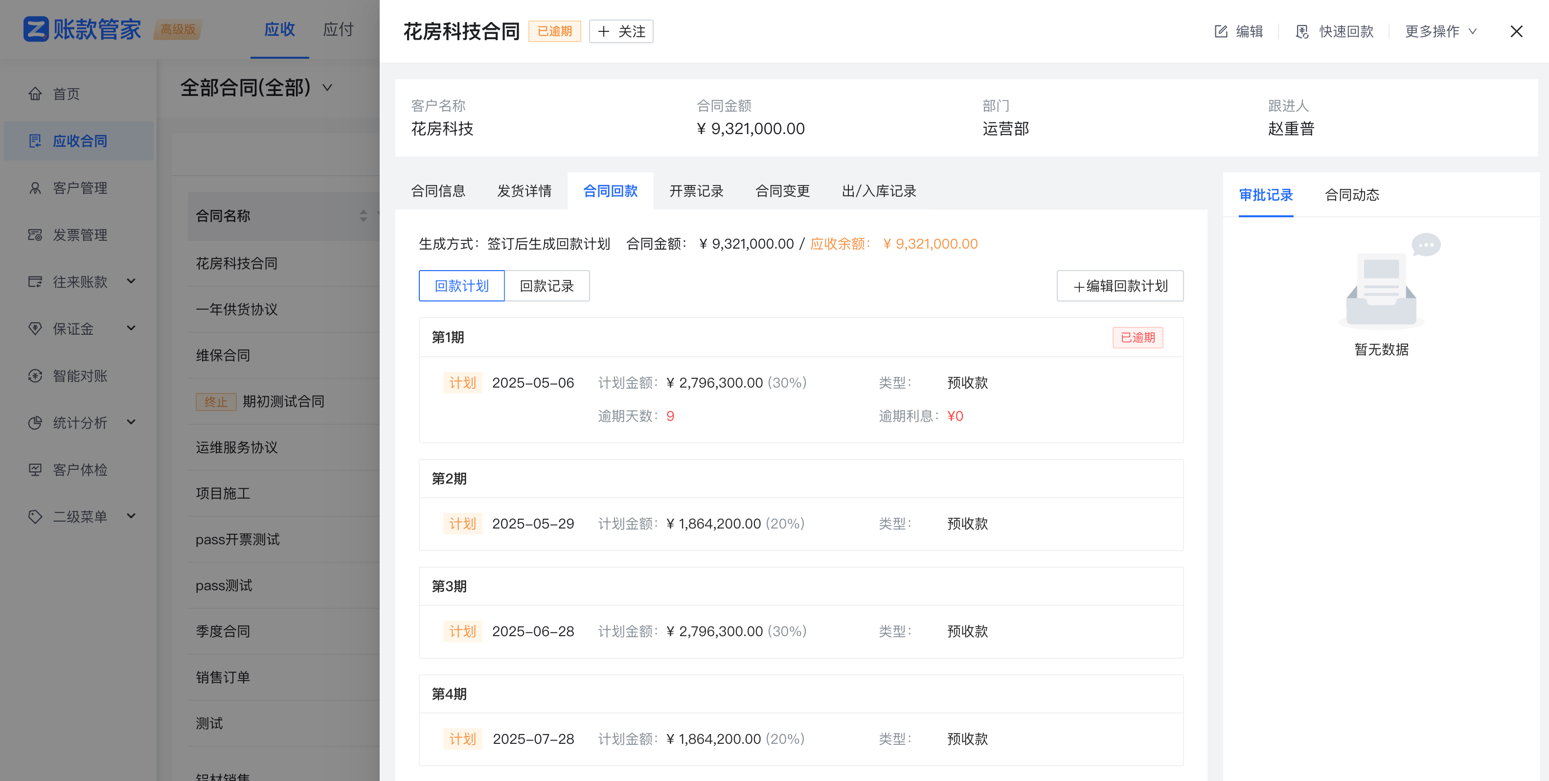Open the 更多操作 menu
Screen dimensions: 1549x781
pos(1441,31)
